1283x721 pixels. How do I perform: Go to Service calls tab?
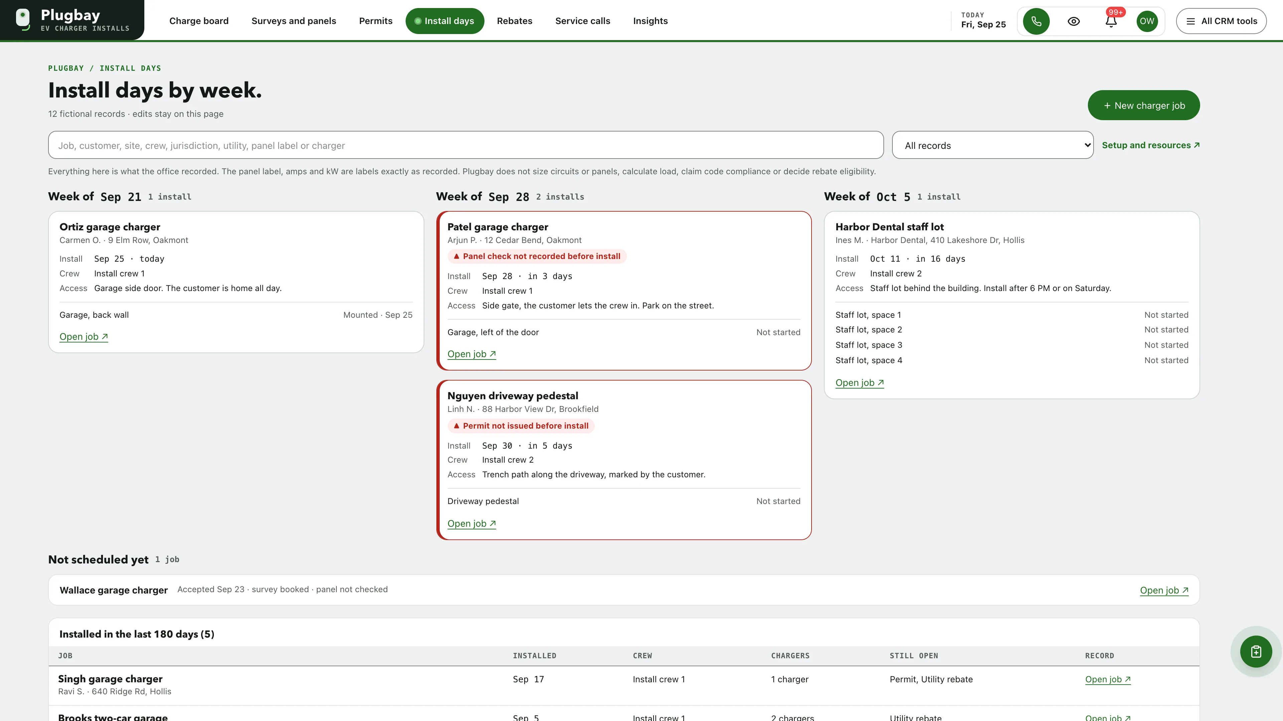pyautogui.click(x=583, y=21)
